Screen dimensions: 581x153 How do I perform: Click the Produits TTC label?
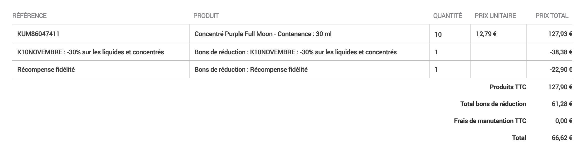(x=508, y=87)
